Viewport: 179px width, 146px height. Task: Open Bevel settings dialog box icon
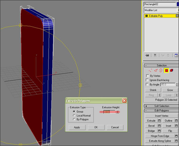tap(159, 126)
